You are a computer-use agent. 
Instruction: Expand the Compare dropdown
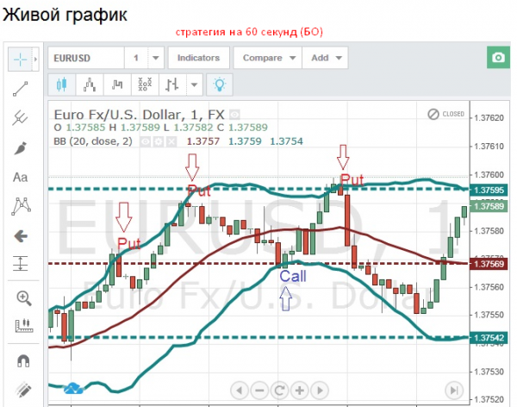coord(293,58)
